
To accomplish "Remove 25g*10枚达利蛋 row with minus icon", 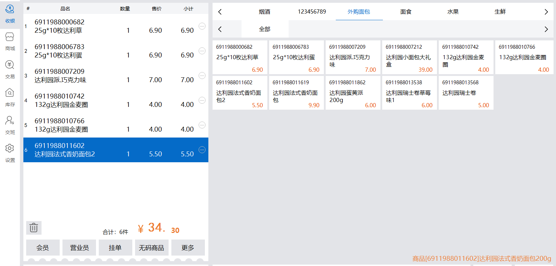I will [x=202, y=51].
